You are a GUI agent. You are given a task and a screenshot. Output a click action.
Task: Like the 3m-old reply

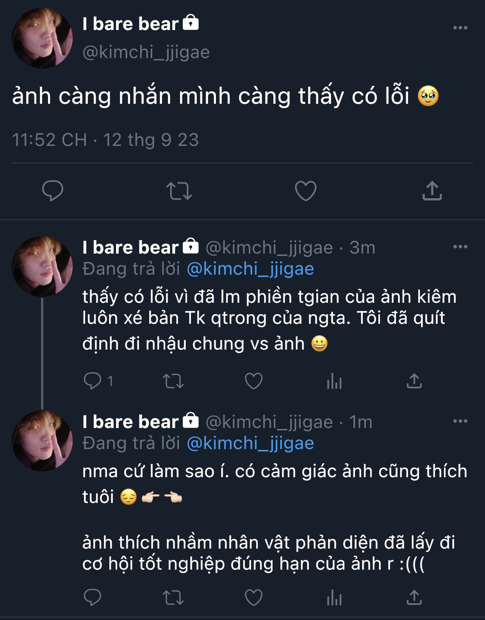click(x=253, y=381)
